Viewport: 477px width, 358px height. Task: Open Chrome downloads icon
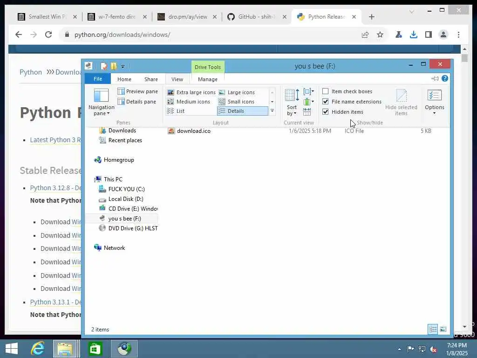(414, 34)
